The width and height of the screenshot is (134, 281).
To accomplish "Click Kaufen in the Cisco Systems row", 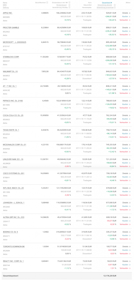I will click(x=126, y=177).
